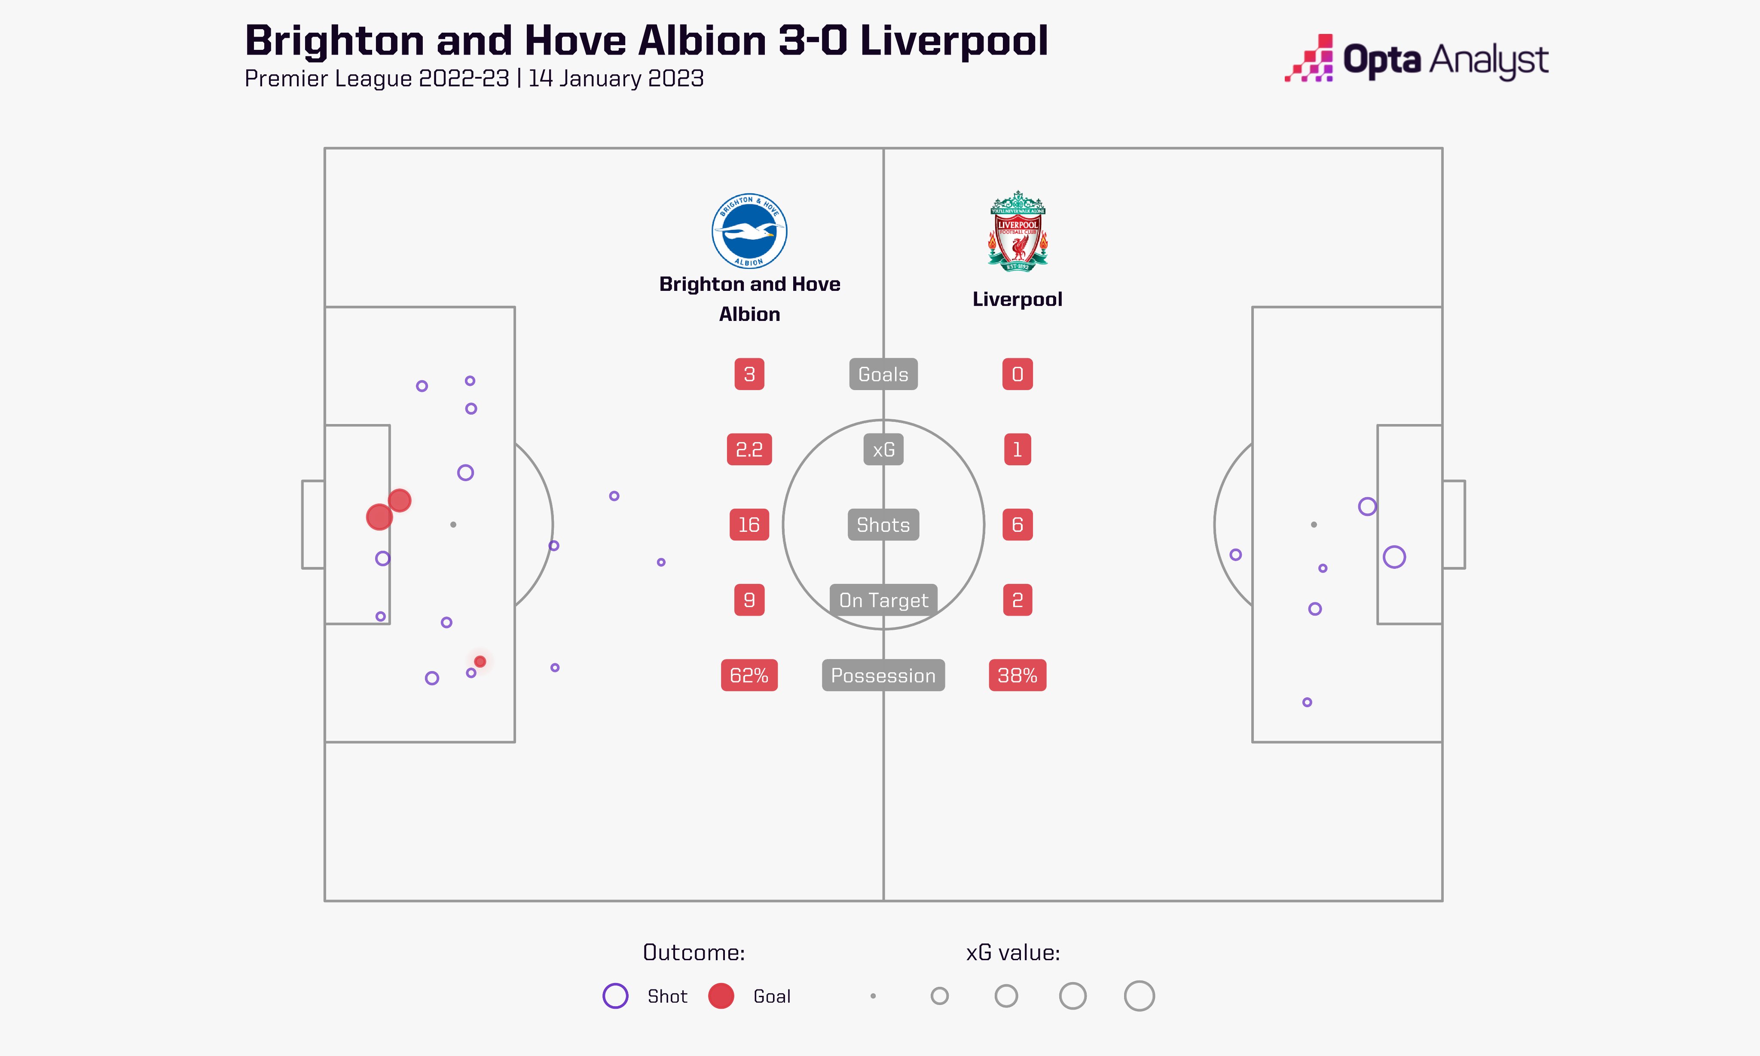The image size is (1760, 1056).
Task: Click Brighton's 2.2 xG badge
Action: click(749, 450)
